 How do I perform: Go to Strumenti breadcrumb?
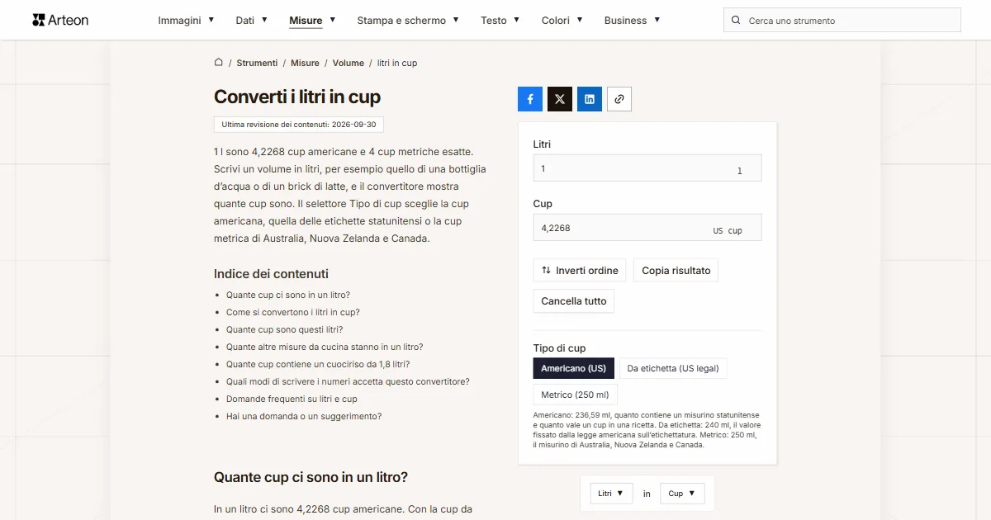click(x=257, y=63)
